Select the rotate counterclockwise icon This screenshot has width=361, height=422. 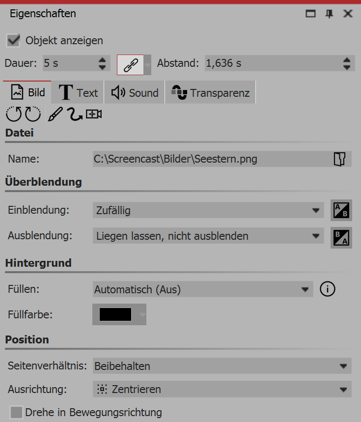pyautogui.click(x=12, y=114)
